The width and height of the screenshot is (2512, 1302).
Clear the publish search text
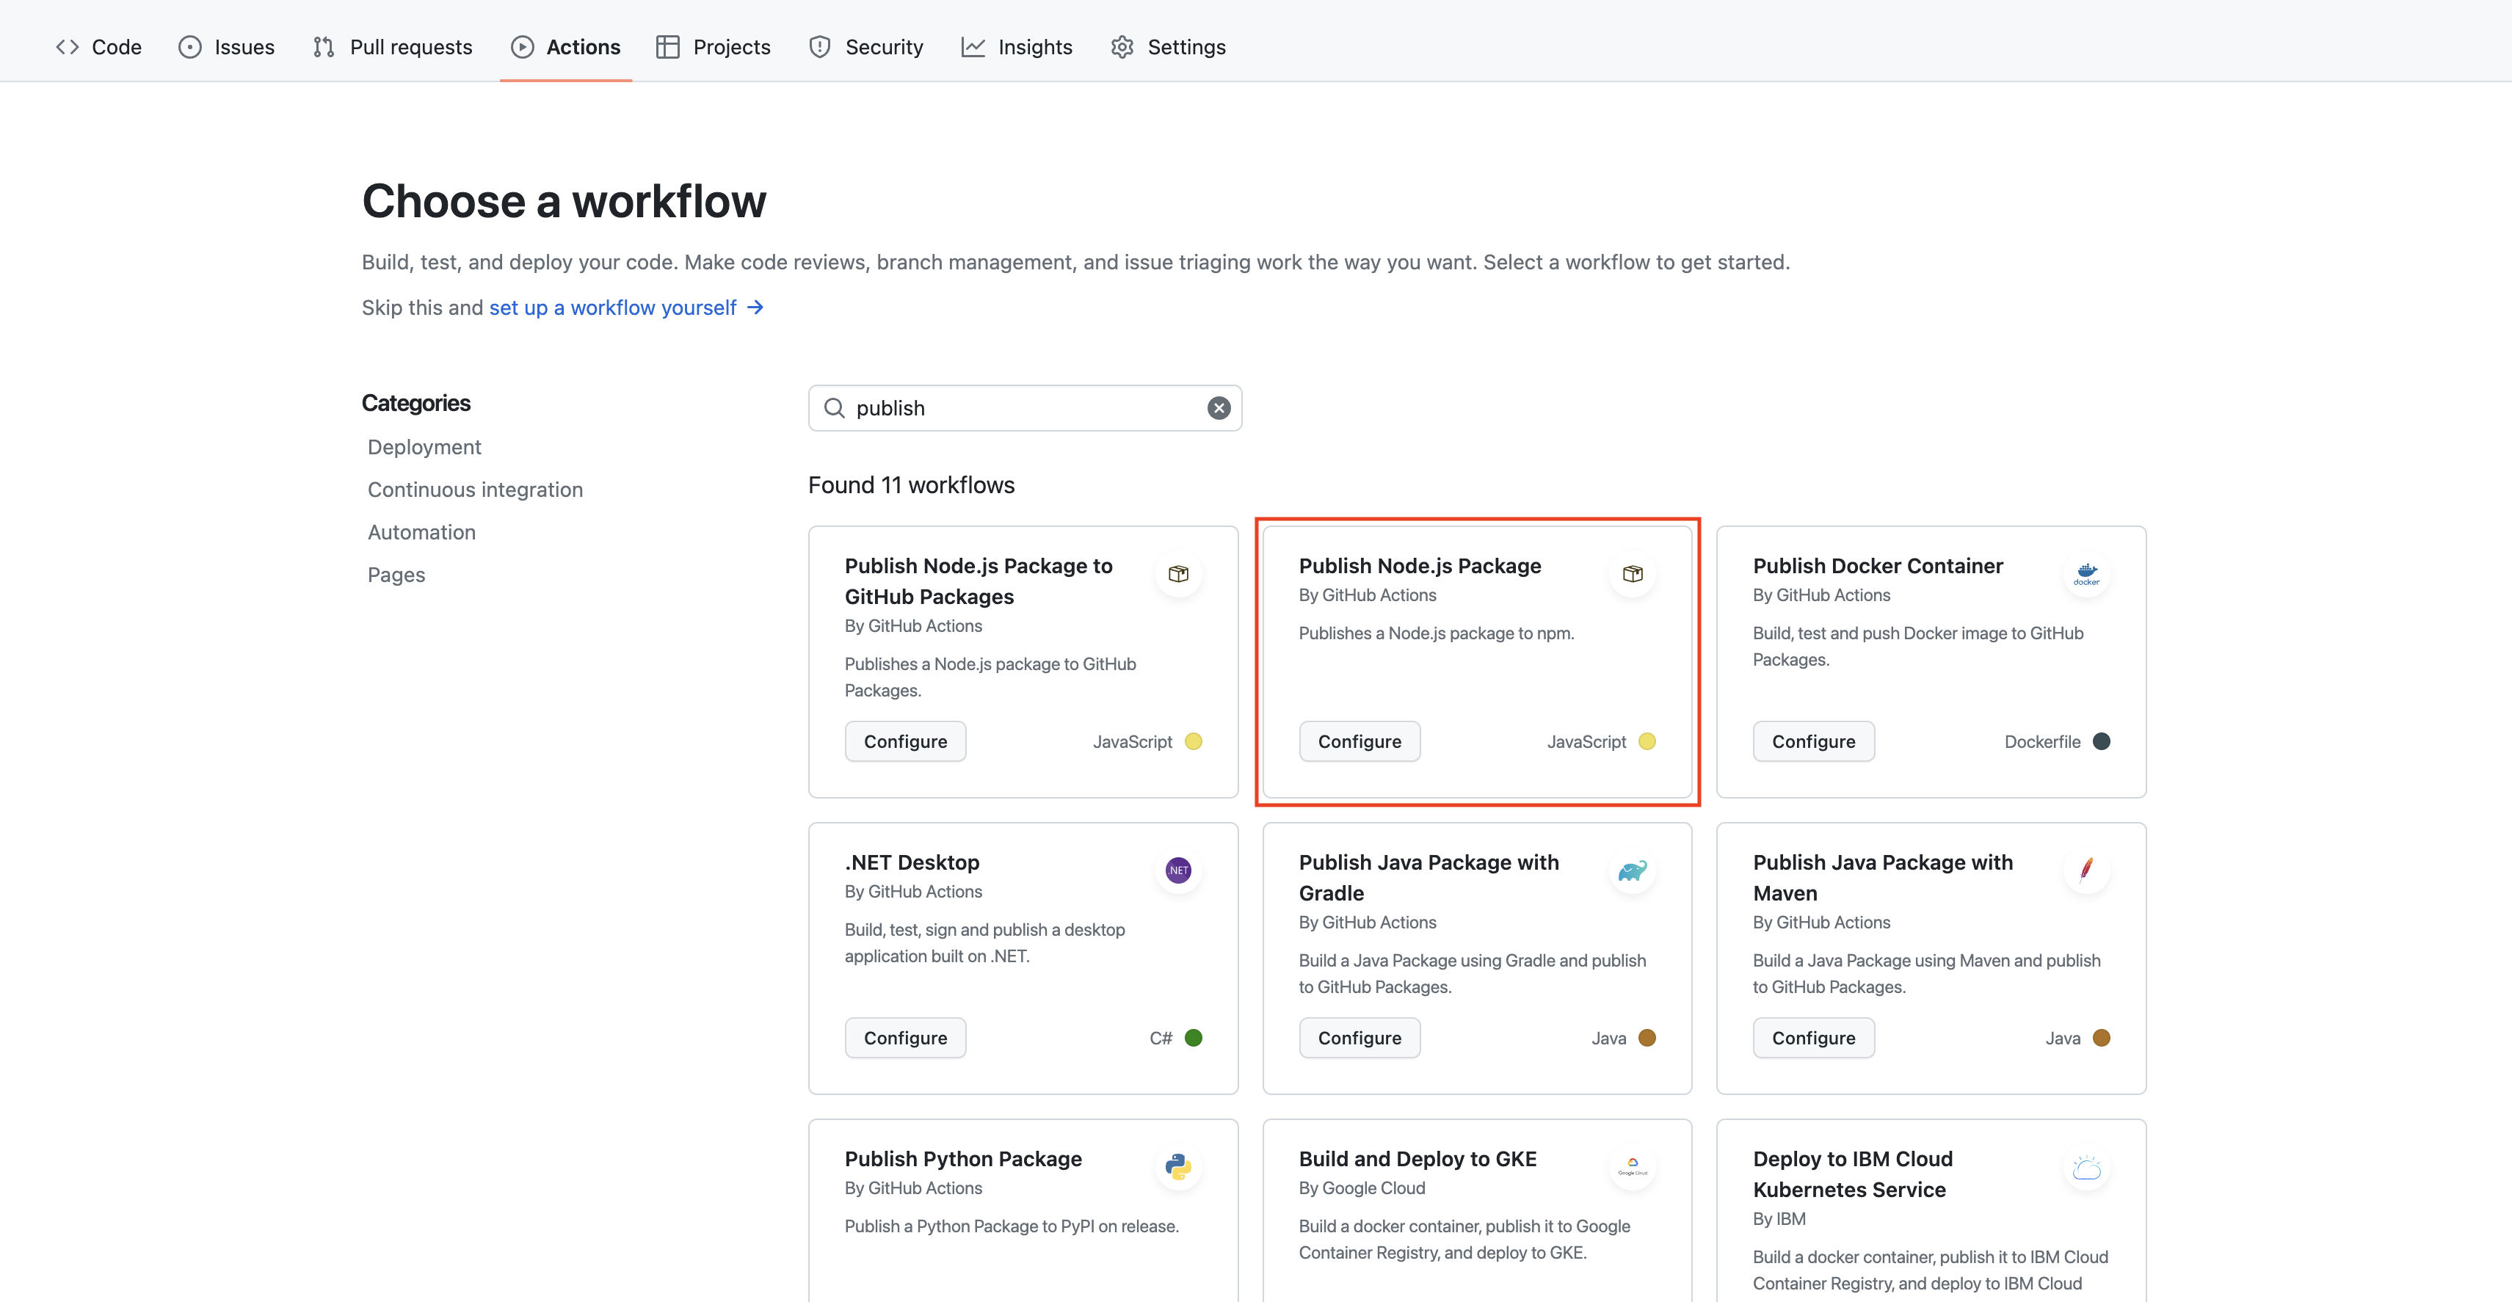[x=1218, y=407]
